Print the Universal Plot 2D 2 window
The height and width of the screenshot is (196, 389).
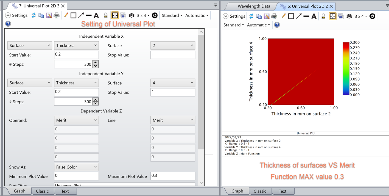274,16
